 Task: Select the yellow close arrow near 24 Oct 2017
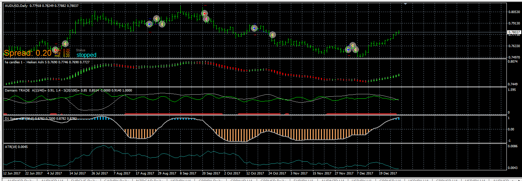273,35
